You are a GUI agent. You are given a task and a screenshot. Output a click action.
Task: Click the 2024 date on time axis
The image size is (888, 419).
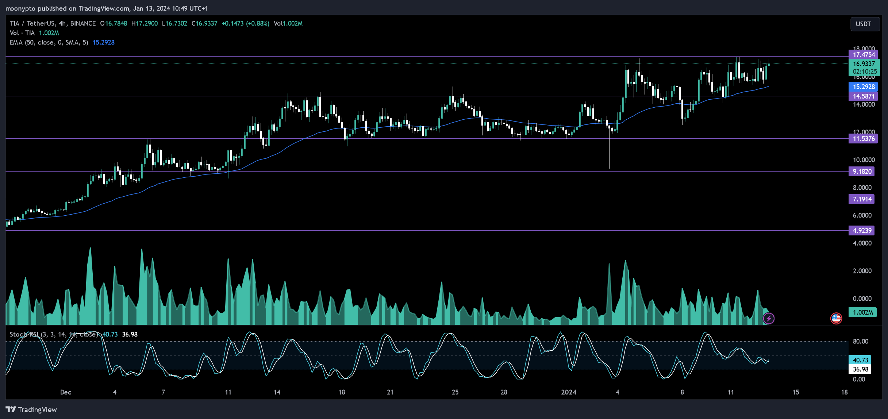point(569,392)
